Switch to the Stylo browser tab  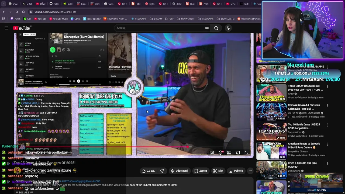point(150,4)
